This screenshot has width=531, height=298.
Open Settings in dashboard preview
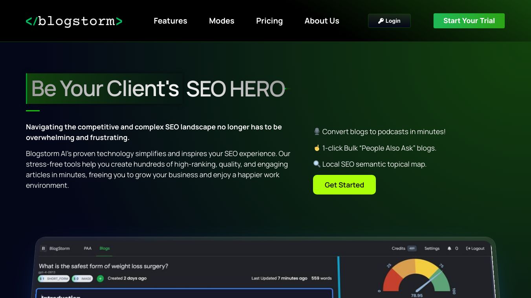point(432,249)
